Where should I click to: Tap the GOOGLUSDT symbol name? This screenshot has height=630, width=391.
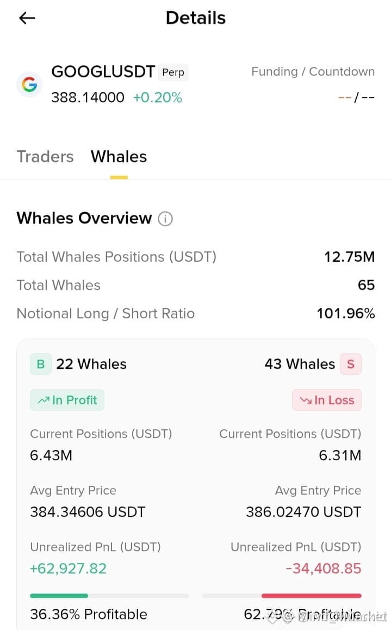click(x=103, y=72)
